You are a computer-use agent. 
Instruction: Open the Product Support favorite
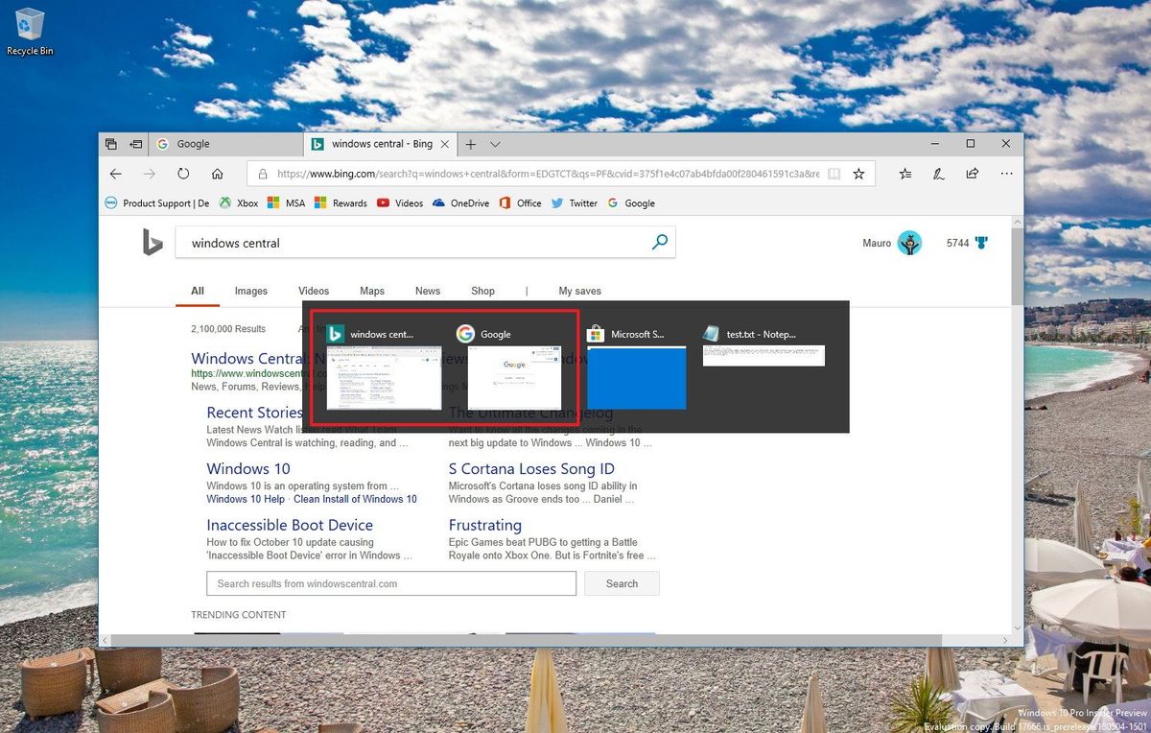click(156, 203)
